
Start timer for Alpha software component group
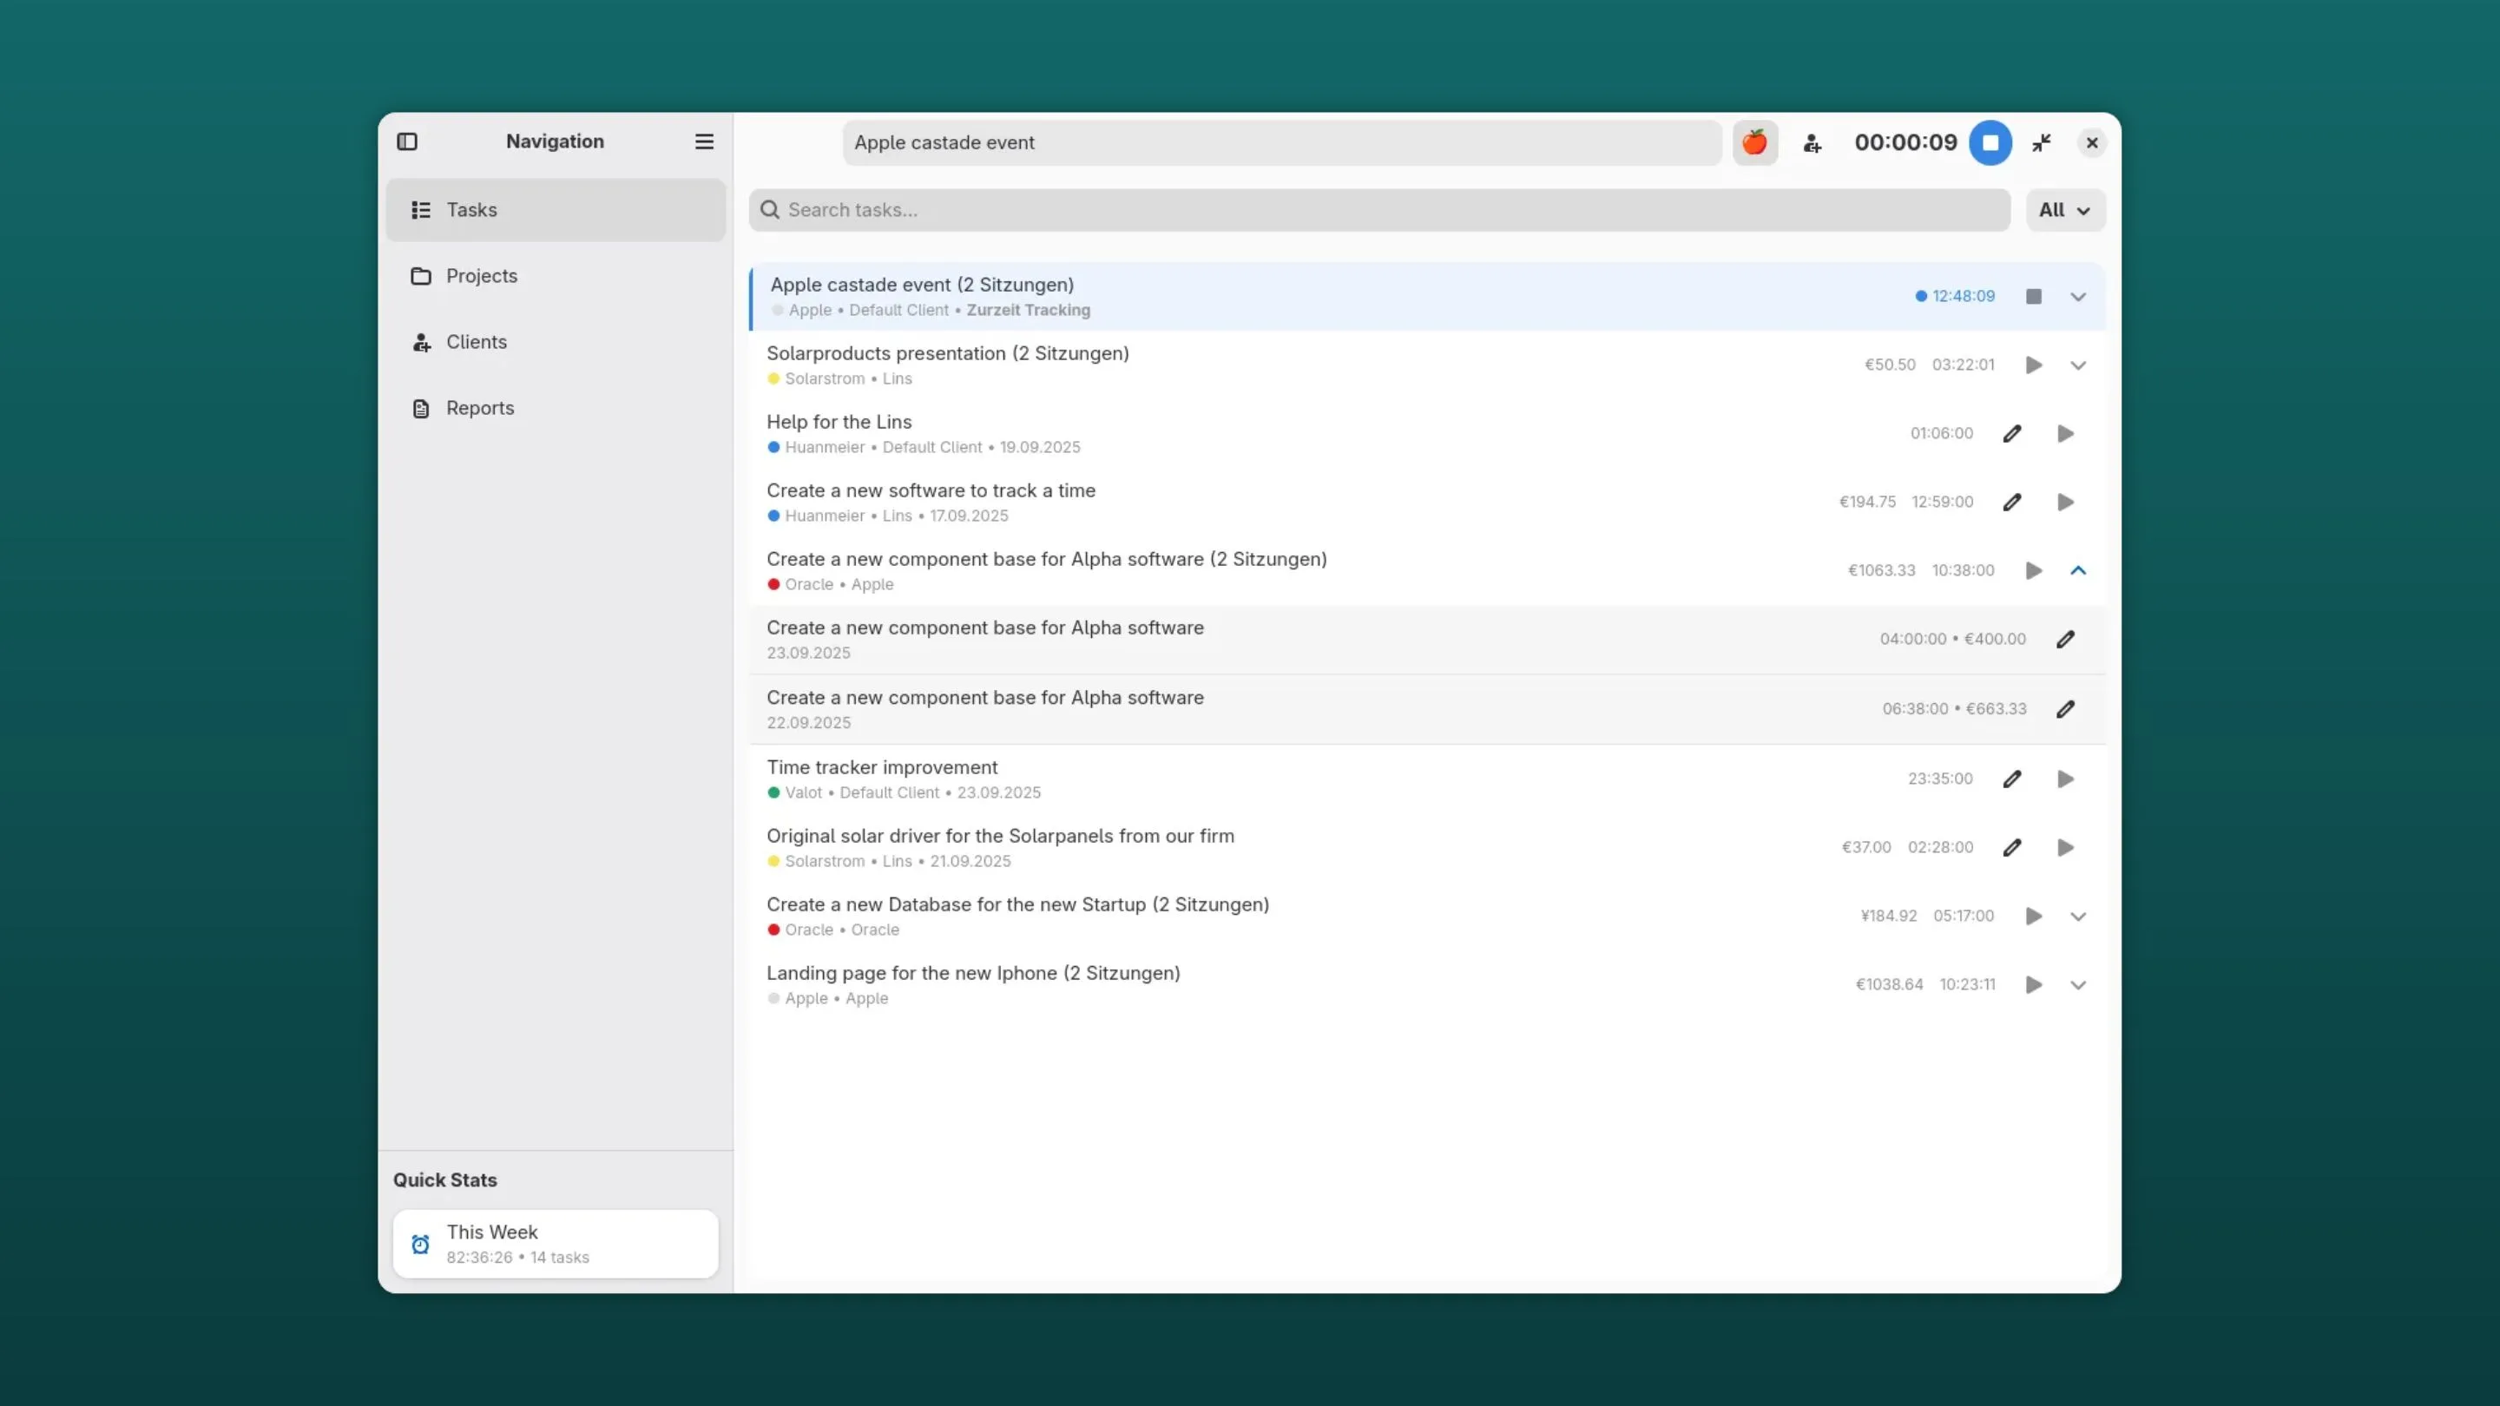tap(2033, 570)
